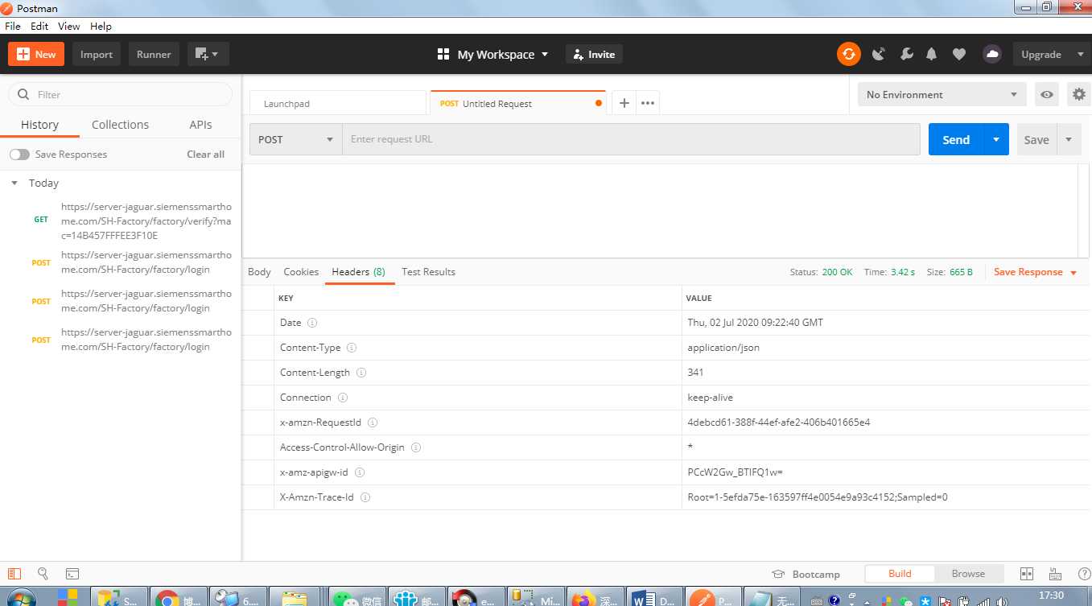Open the Save Response dropdown
This screenshot has width=1092, height=606.
click(1035, 272)
